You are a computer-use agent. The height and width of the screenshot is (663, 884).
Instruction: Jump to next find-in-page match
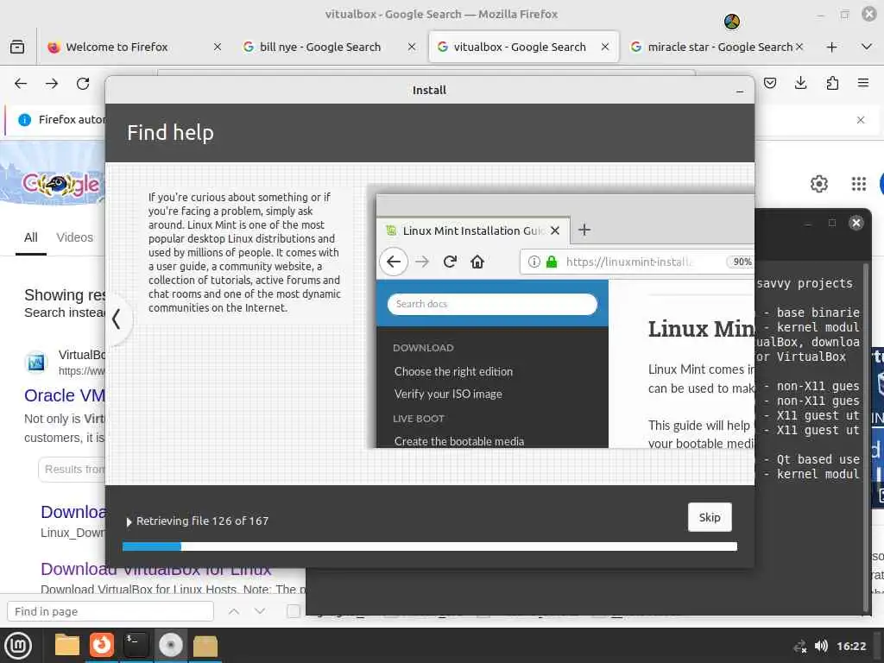point(260,611)
